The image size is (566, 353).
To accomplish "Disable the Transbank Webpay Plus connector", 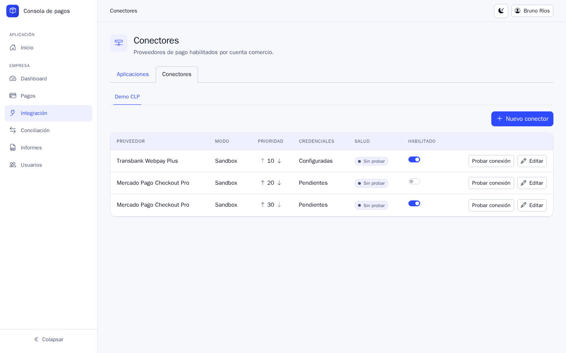I will point(414,160).
